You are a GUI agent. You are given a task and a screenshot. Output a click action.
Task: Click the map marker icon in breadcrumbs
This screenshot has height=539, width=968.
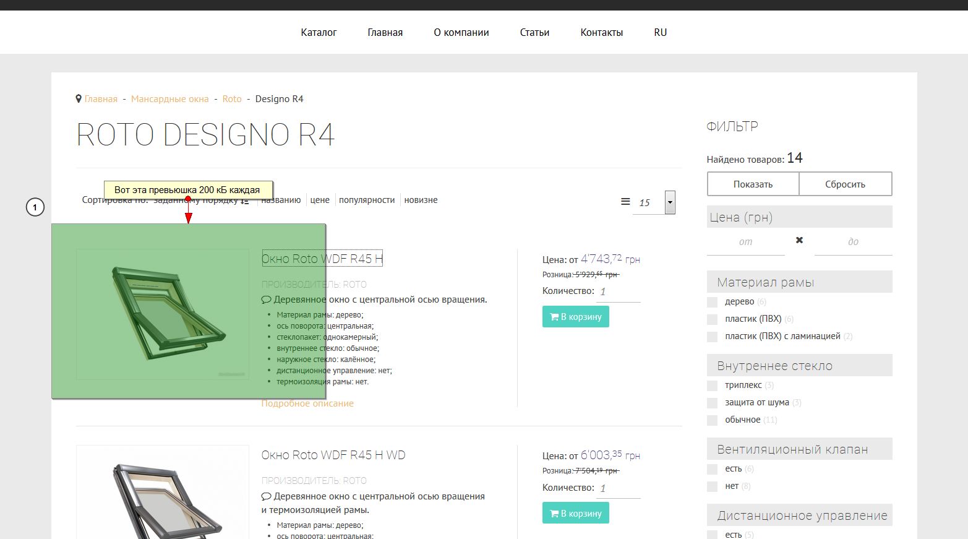coord(79,99)
